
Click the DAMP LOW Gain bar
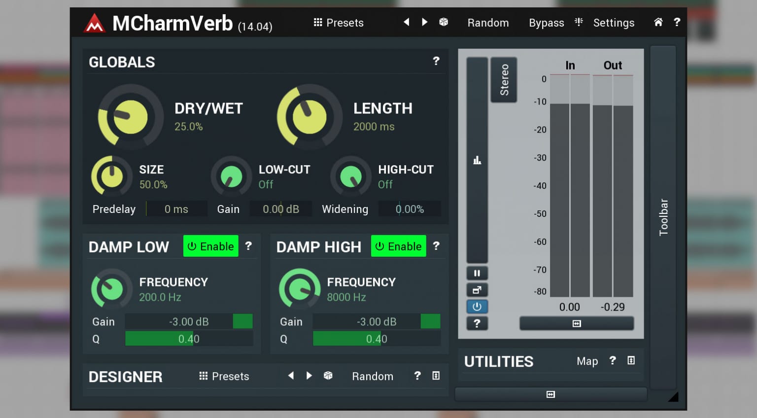click(x=189, y=321)
